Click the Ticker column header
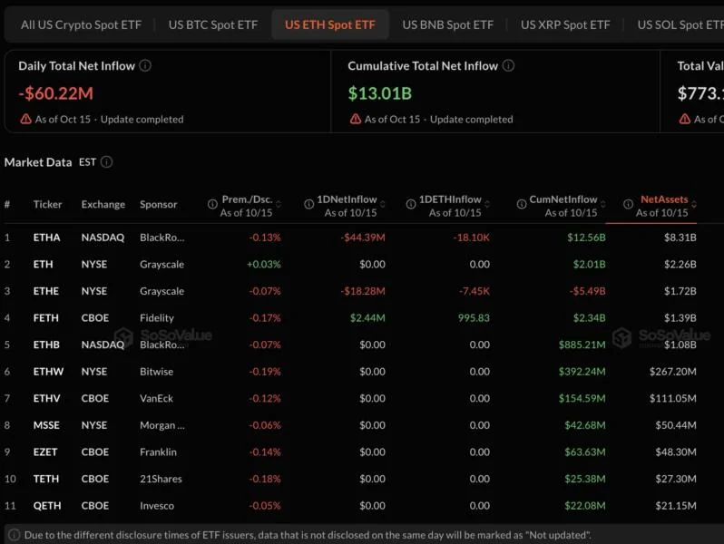Viewport: 724px width, 544px height. coord(47,204)
